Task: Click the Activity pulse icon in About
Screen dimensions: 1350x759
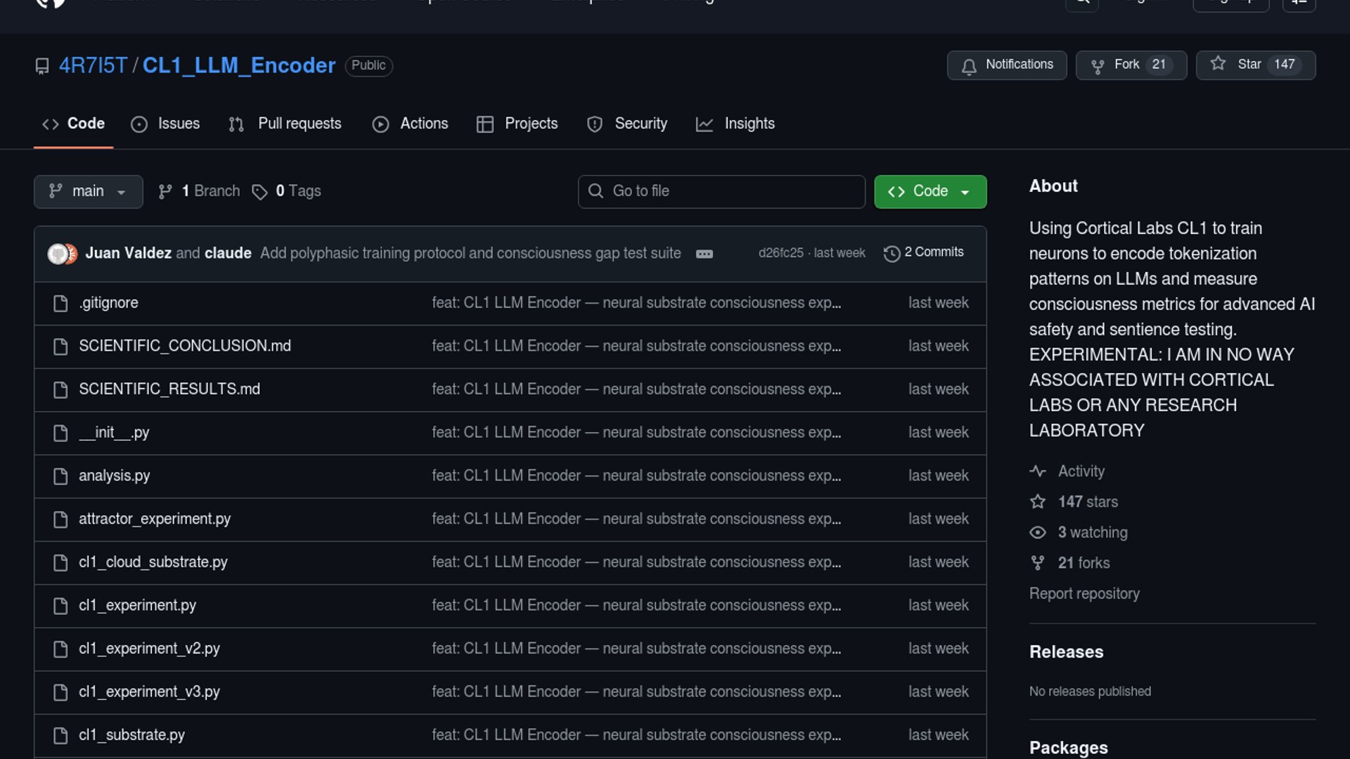Action: click(x=1038, y=472)
